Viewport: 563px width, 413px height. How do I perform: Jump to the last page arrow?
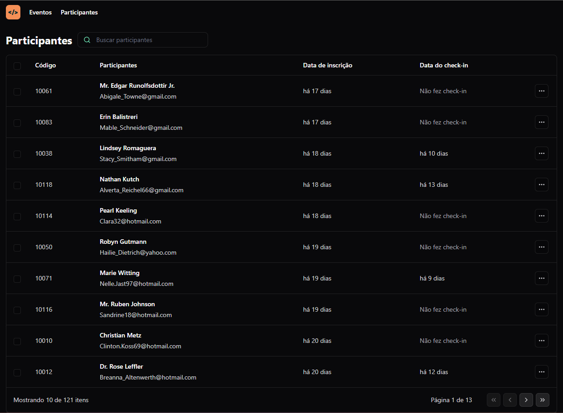(x=542, y=400)
